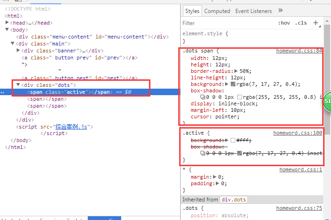Expand the .dots span background shorthand

coord(227,84)
